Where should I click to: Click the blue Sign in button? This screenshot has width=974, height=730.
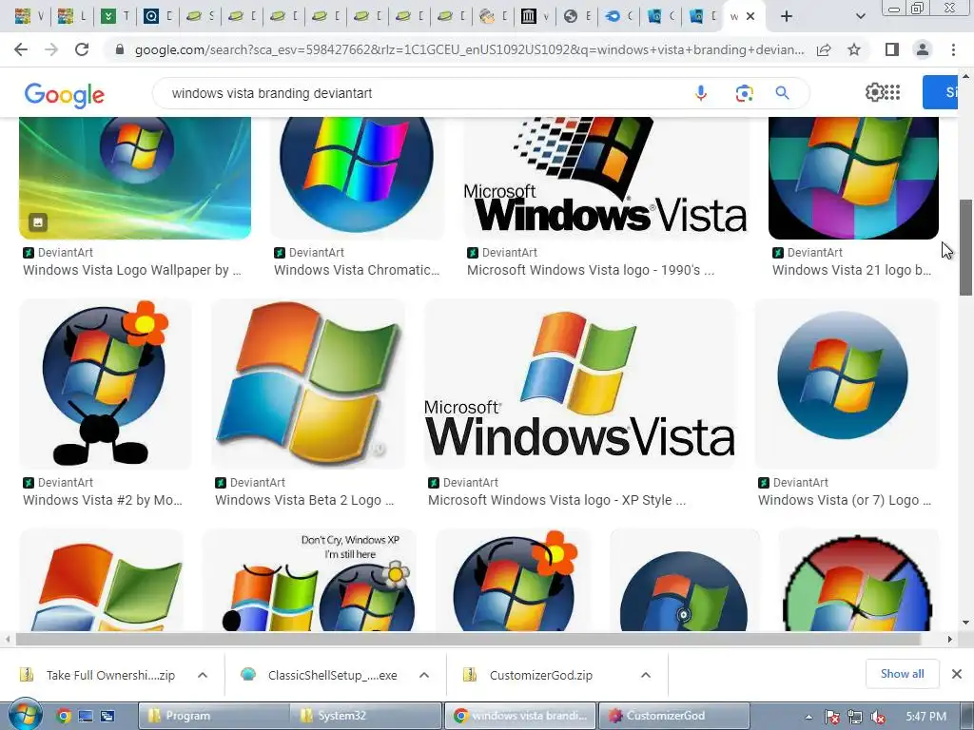tap(940, 92)
